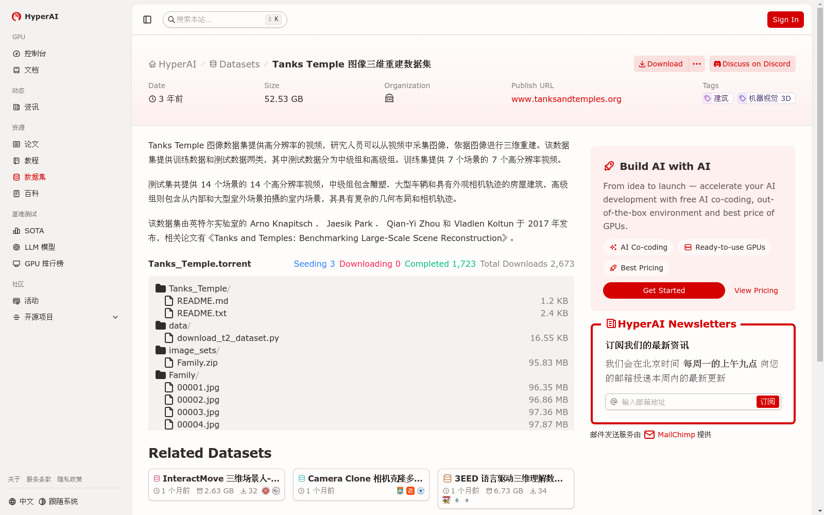This screenshot has height=515, width=824.
Task: Change theme via 跟随系统
Action: 58,502
